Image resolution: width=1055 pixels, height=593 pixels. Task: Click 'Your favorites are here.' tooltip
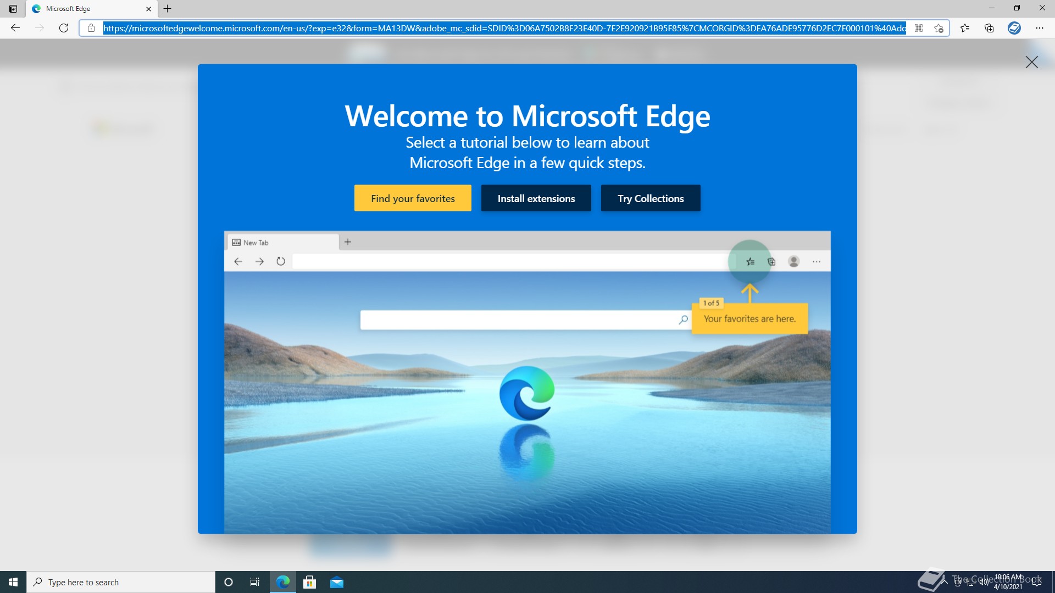click(x=749, y=318)
